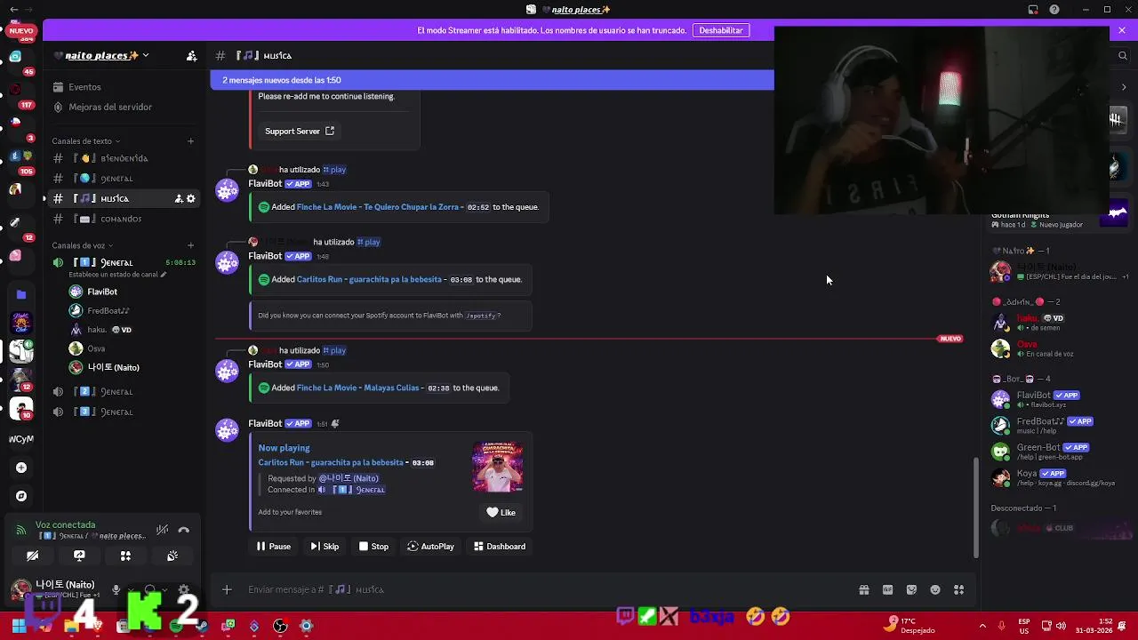
Task: Disconnect from voice with hang-up icon
Action: click(x=183, y=530)
